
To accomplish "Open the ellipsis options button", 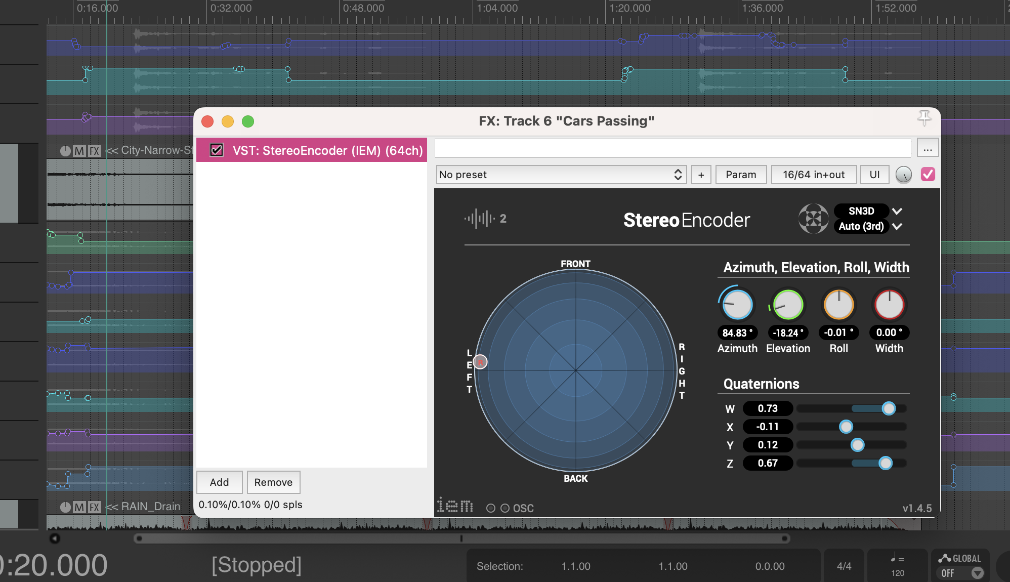I will 928,148.
